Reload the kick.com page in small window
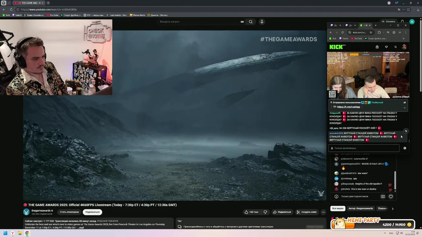The width and height of the screenshot is (422, 237). 343,32
